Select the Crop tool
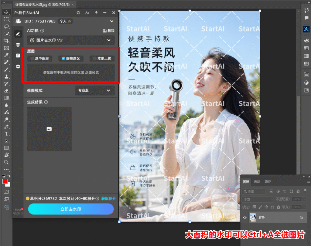The image size is (311, 246). [x=6, y=41]
